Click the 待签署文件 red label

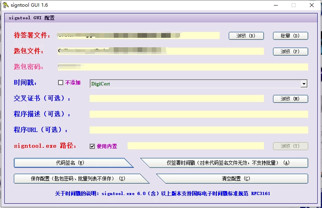tap(32, 35)
